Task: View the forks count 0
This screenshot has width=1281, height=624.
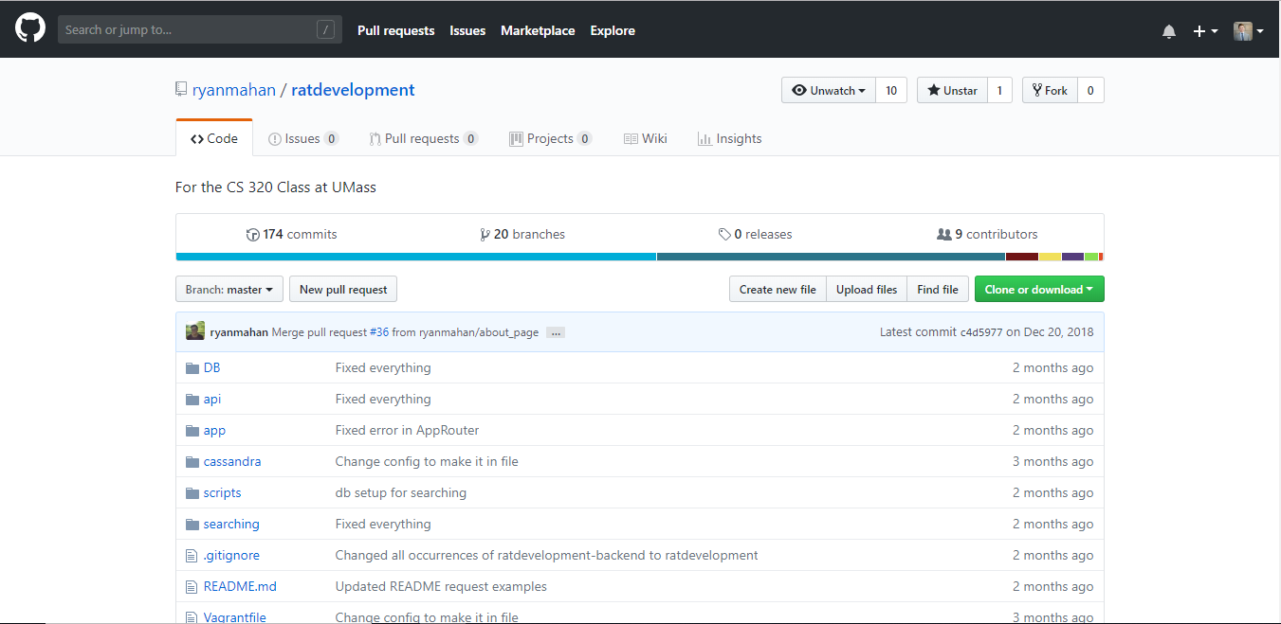Action: pyautogui.click(x=1090, y=90)
